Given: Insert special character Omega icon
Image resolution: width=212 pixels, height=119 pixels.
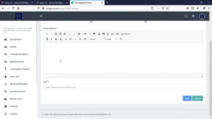Looking at the screenshot, I should [x=112, y=34].
